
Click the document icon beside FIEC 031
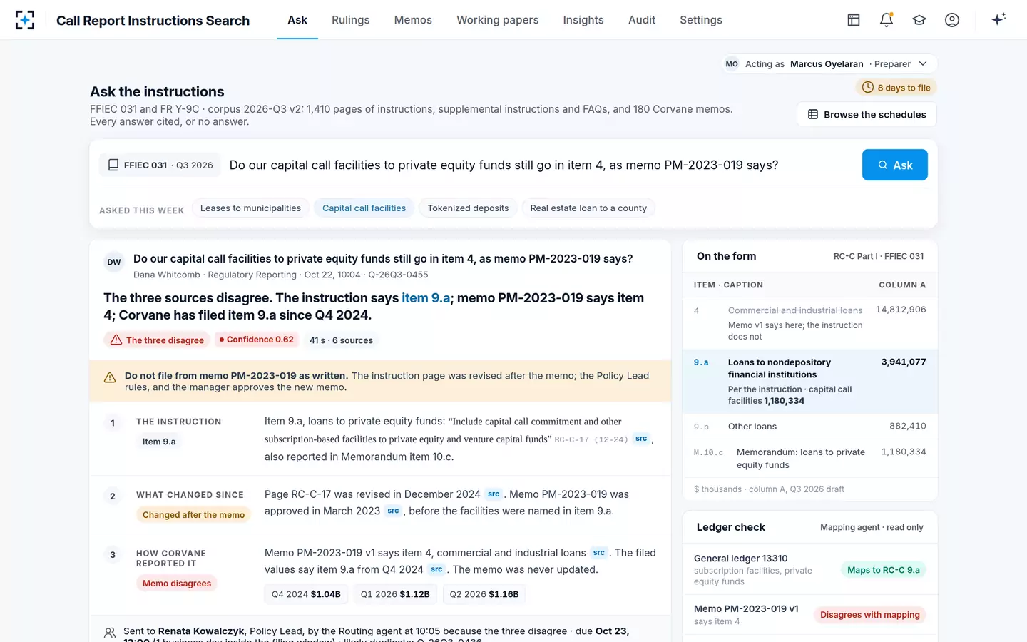[x=113, y=165]
